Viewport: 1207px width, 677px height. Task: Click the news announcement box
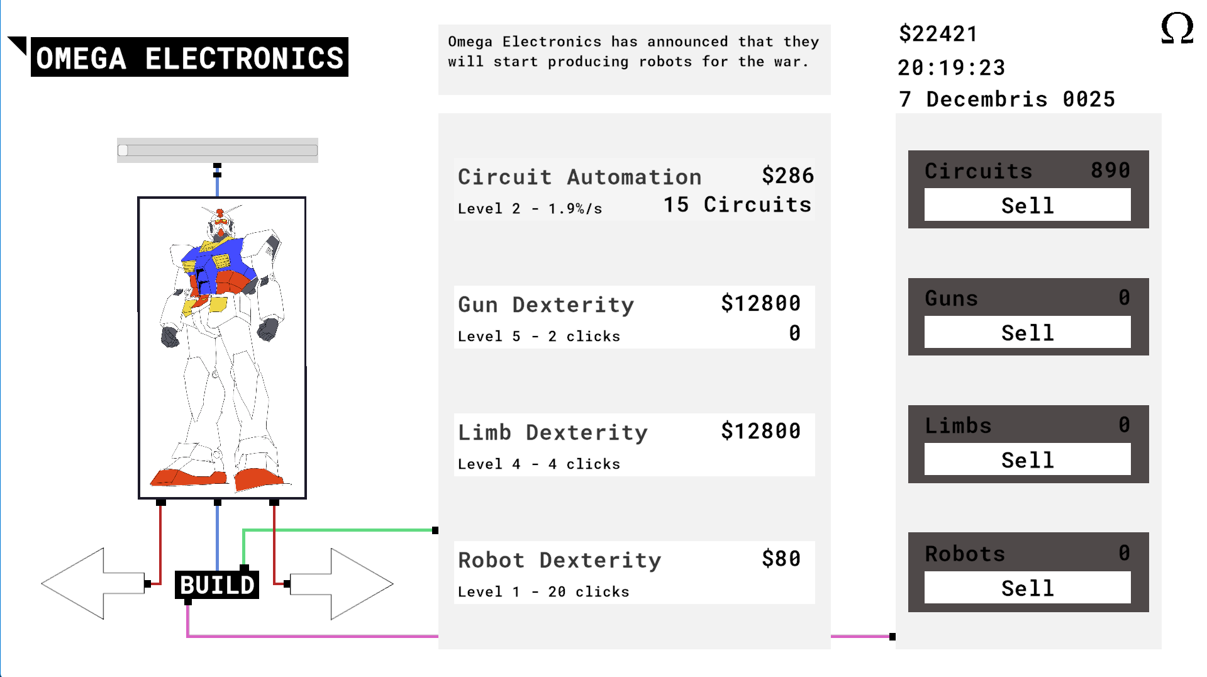click(x=634, y=60)
